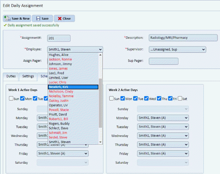Uncheck the Week 1 Mon checkbox
The height and width of the screenshot is (174, 220).
tap(22, 98)
